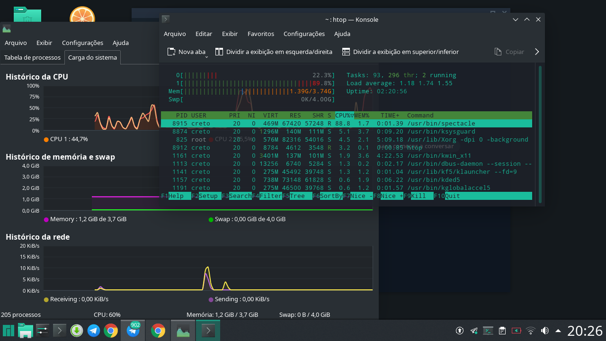This screenshot has width=606, height=341.
Task: Click the Konsole vertical scrollbar
Action: tap(540, 135)
